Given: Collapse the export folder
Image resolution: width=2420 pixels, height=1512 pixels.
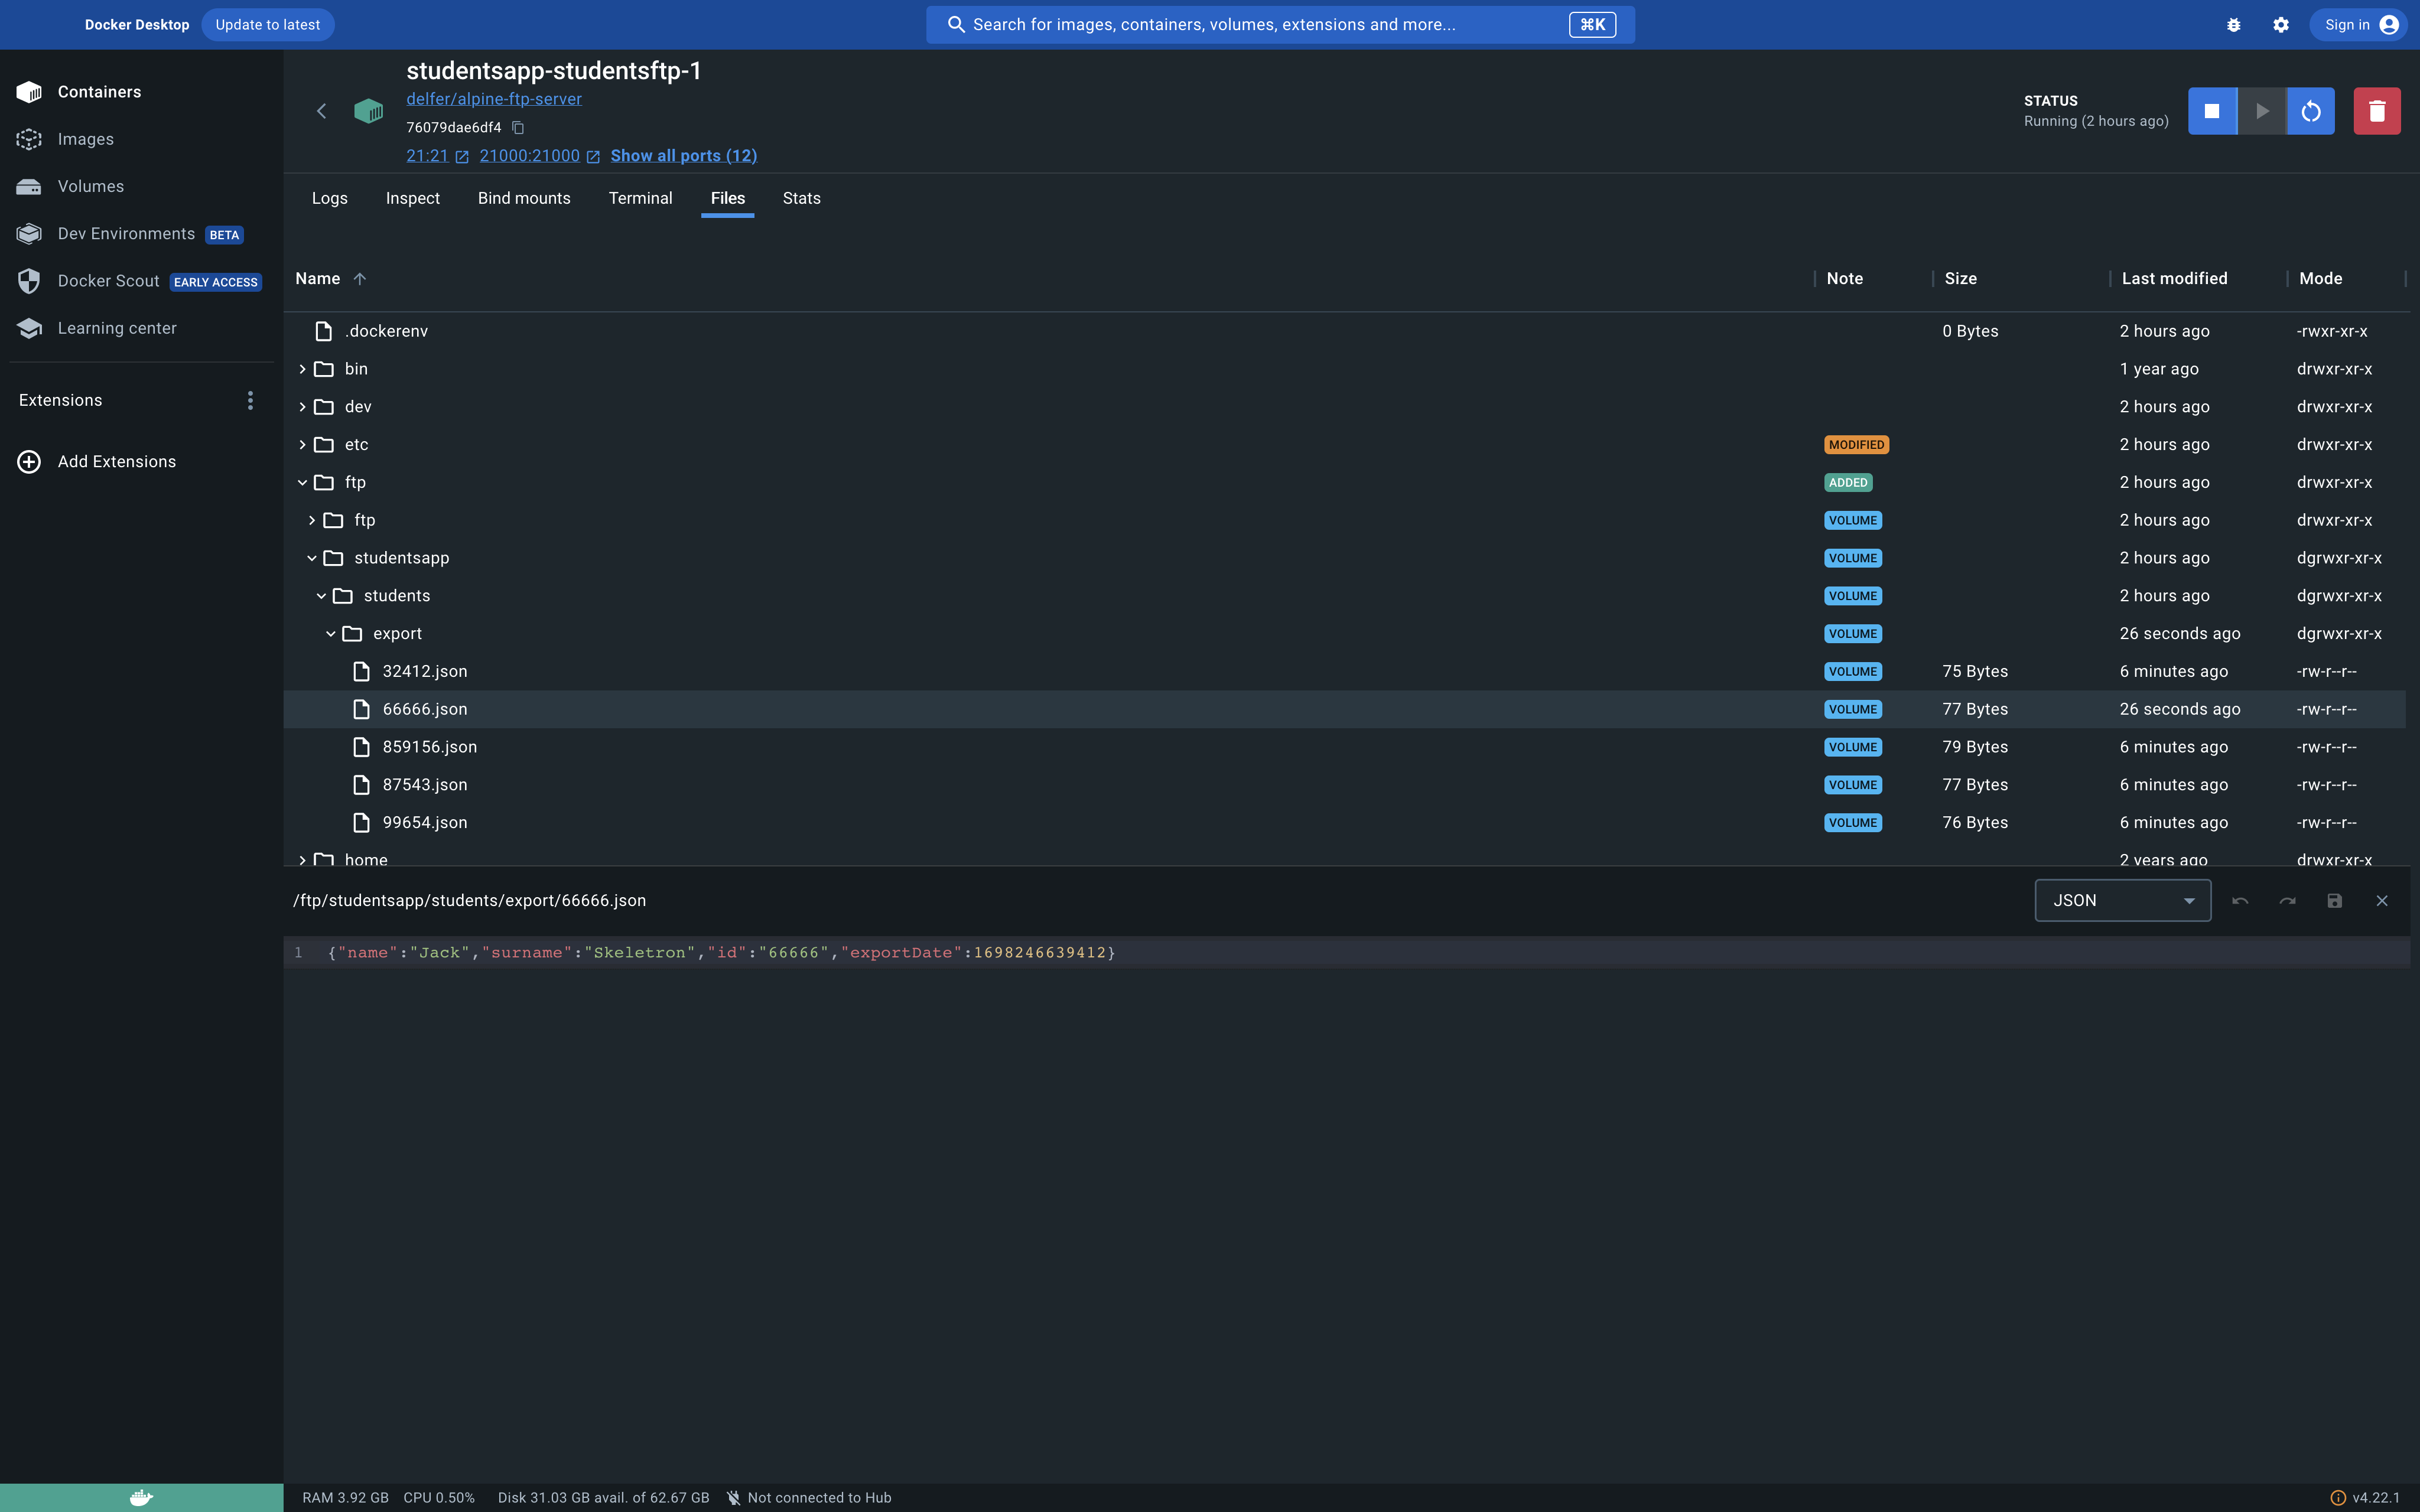Looking at the screenshot, I should coord(331,634).
